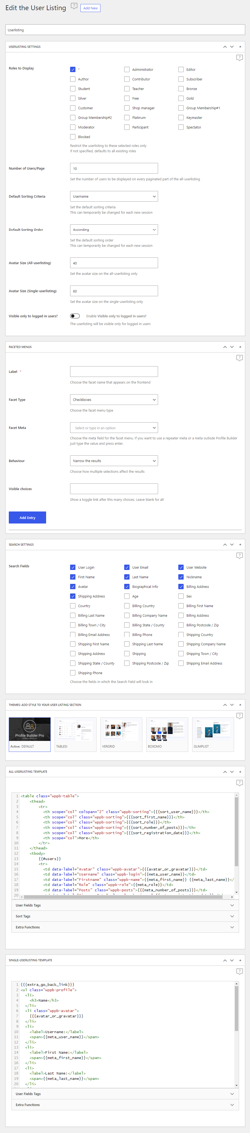Click help icon next to page title
Image resolution: width=250 pixels, height=1133 pixels.
(74, 6)
